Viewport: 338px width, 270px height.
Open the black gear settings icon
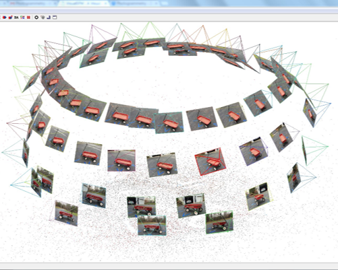[x=36, y=18]
